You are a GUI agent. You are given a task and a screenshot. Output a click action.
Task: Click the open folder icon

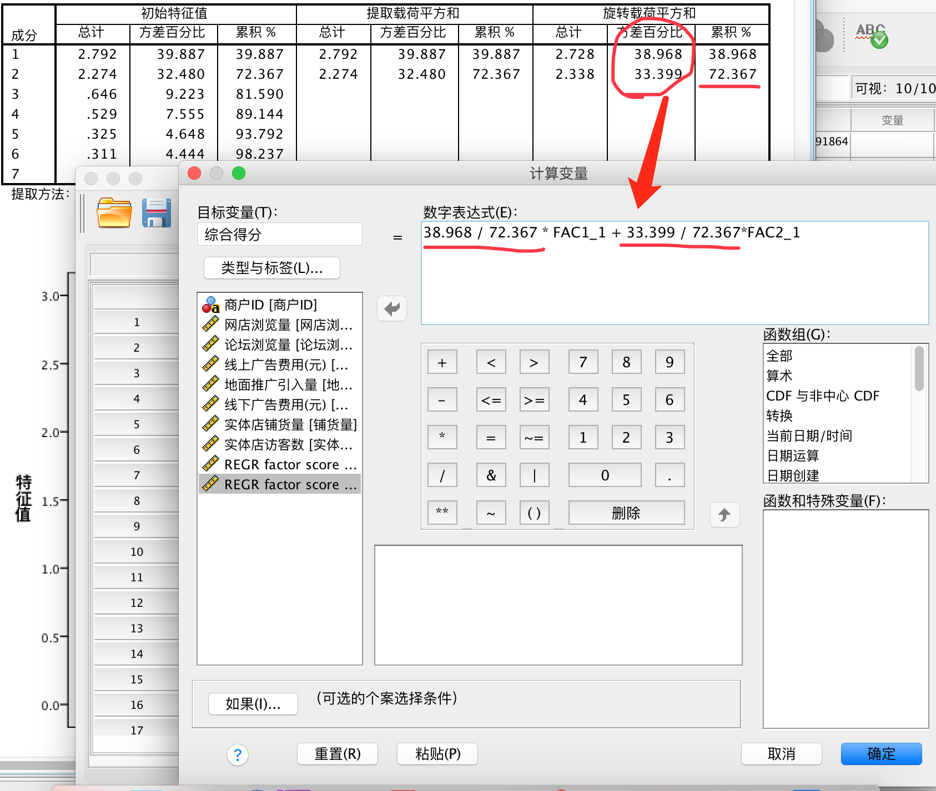(x=114, y=213)
